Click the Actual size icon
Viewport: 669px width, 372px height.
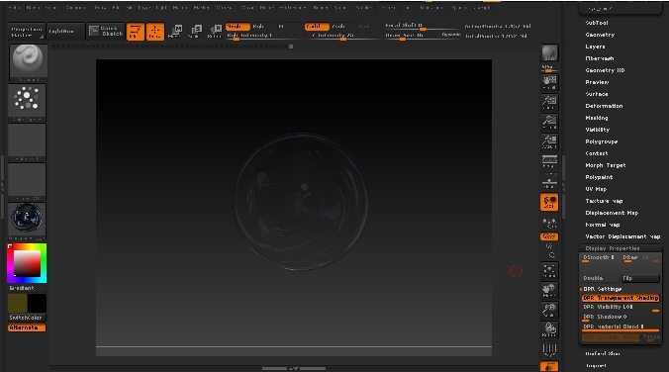tap(549, 122)
